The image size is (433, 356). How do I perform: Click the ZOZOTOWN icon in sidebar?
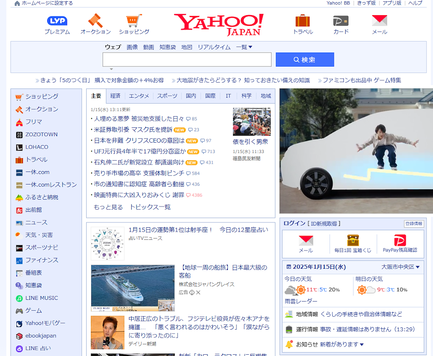pyautogui.click(x=19, y=135)
